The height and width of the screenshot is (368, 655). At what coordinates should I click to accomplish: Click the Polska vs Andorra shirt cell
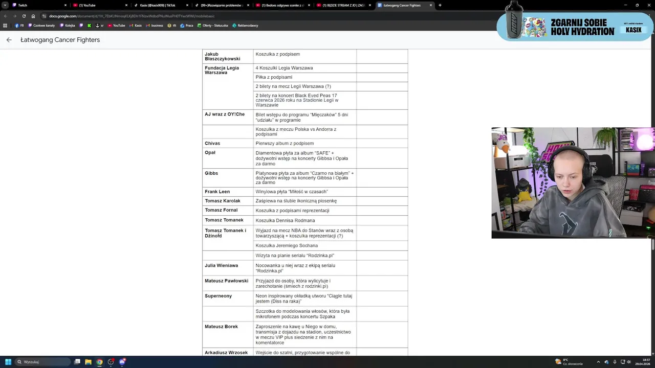point(305,131)
